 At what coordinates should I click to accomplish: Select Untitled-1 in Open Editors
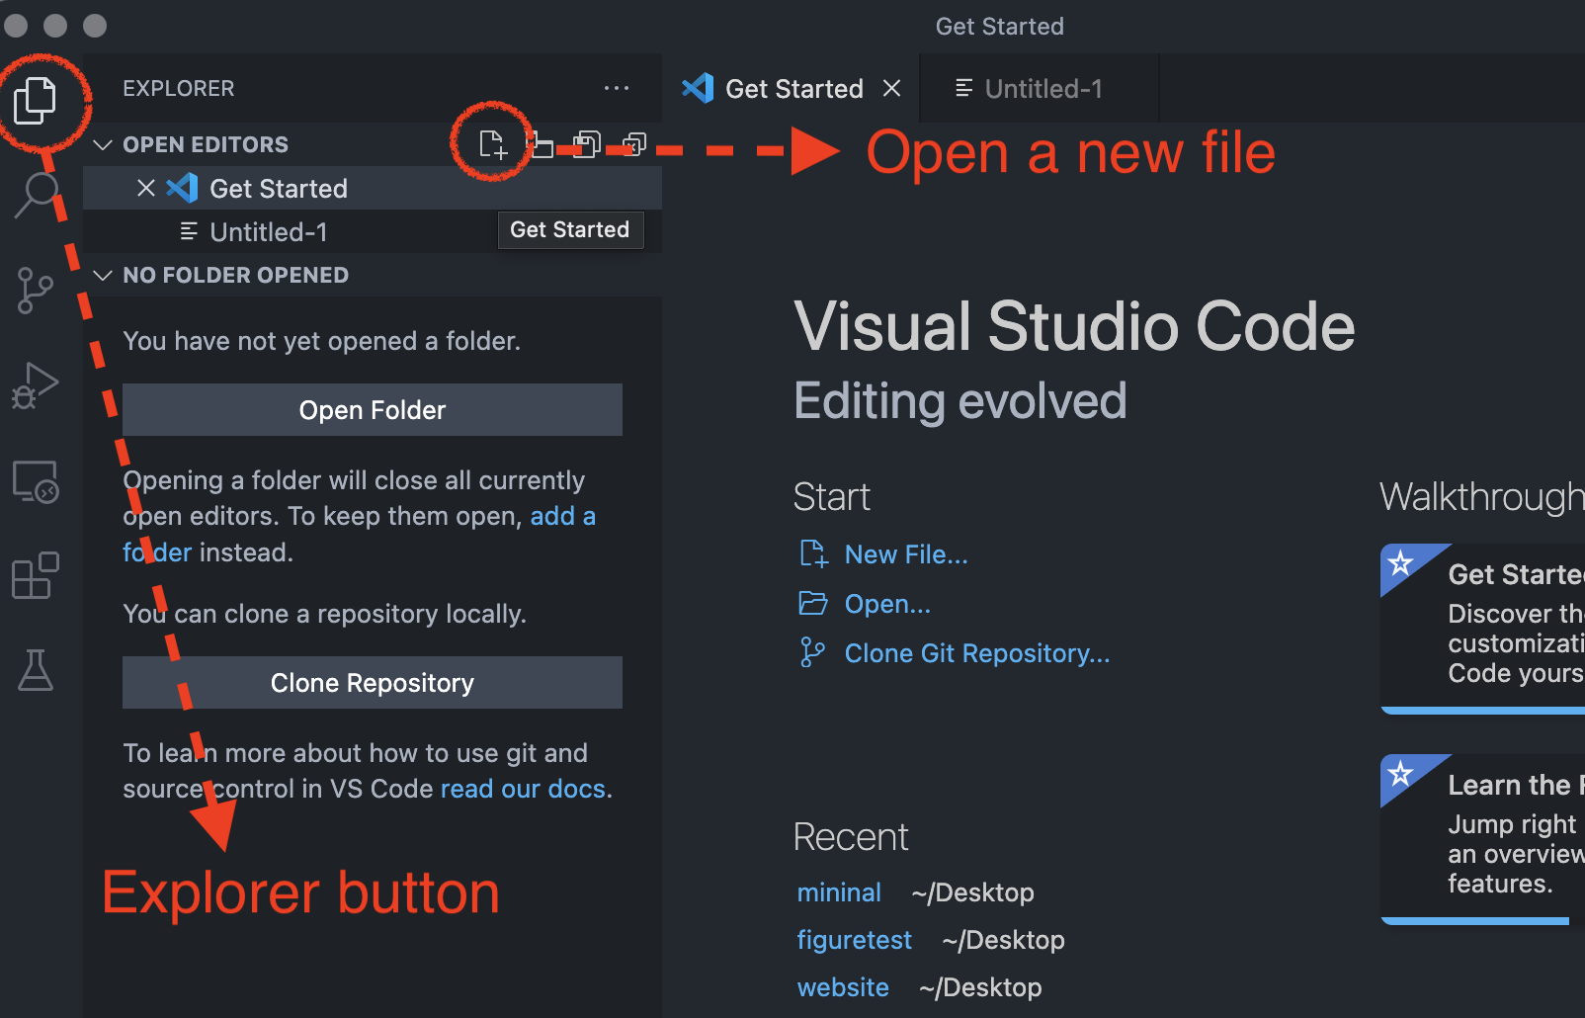373,231
